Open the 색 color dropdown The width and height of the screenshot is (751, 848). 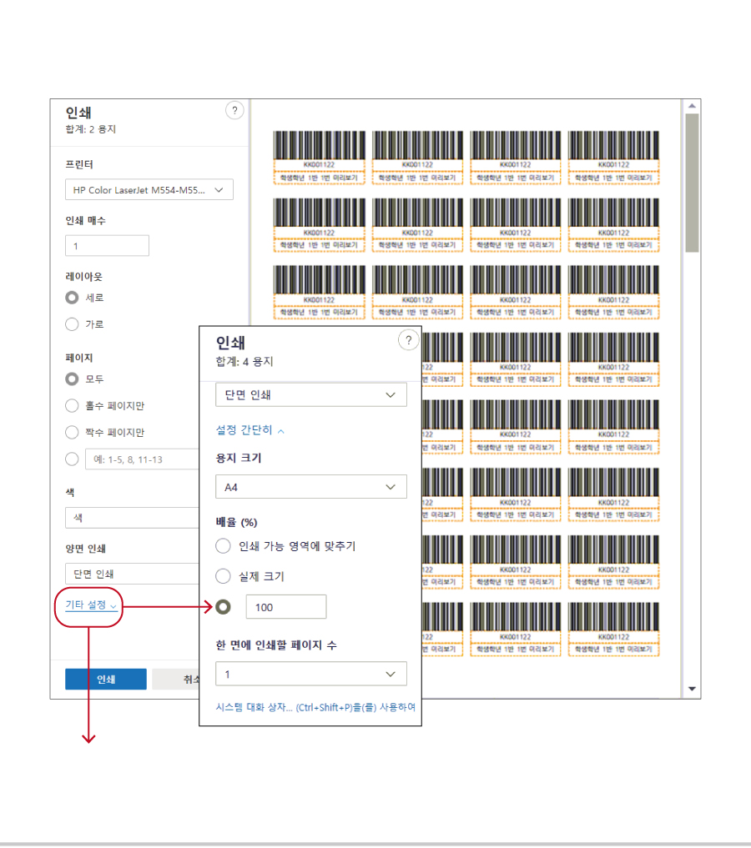tap(132, 518)
